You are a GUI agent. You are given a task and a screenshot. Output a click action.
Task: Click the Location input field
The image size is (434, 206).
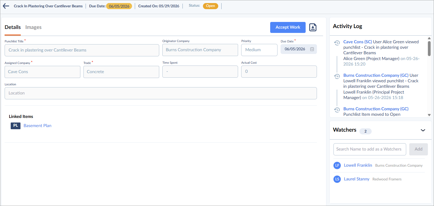point(161,93)
